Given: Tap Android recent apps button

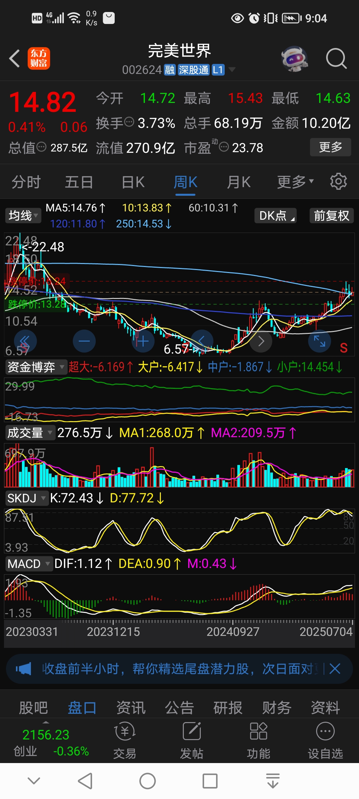Looking at the screenshot, I should coord(210,781).
